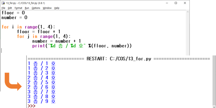Click the editor scrollbar up arrow

click(x=187, y=12)
